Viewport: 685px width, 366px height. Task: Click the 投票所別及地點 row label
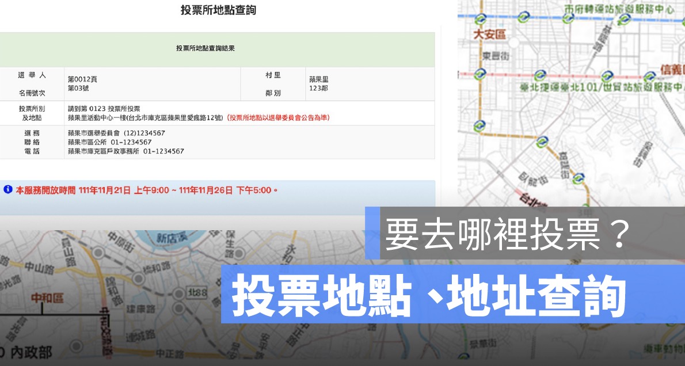pos(32,113)
